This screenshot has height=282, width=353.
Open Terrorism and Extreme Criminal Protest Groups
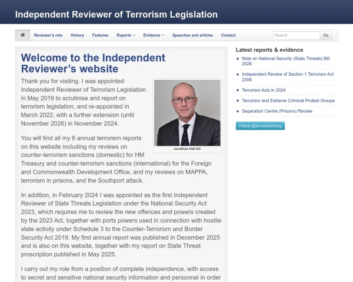coord(288,100)
